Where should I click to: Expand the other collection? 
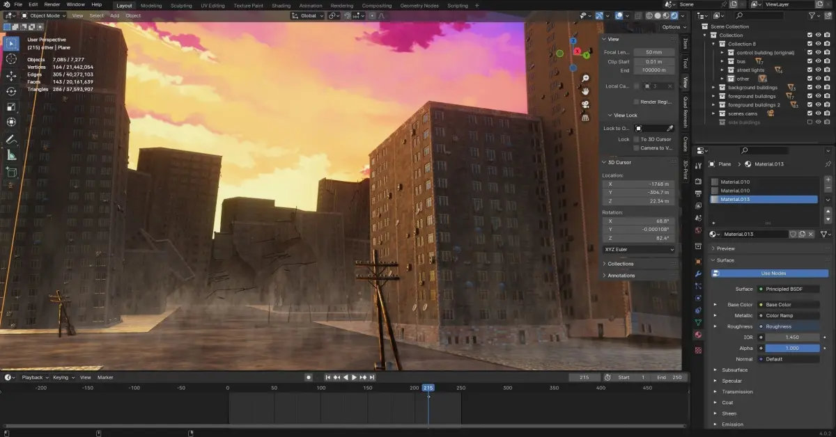[722, 79]
